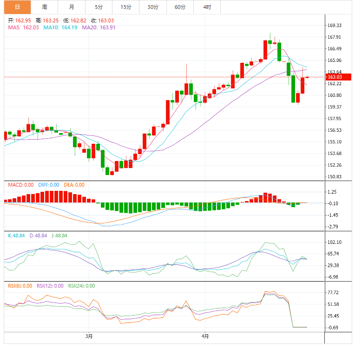The image size is (355, 350).
Task: Click the RSI(24): 0.00 label
Action: click(81, 286)
